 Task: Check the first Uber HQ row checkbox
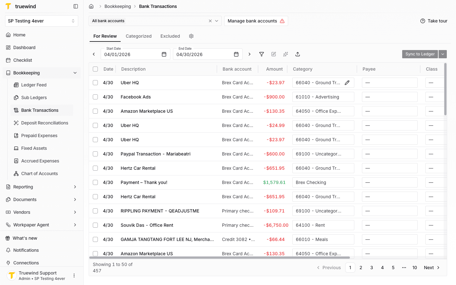pyautogui.click(x=95, y=83)
